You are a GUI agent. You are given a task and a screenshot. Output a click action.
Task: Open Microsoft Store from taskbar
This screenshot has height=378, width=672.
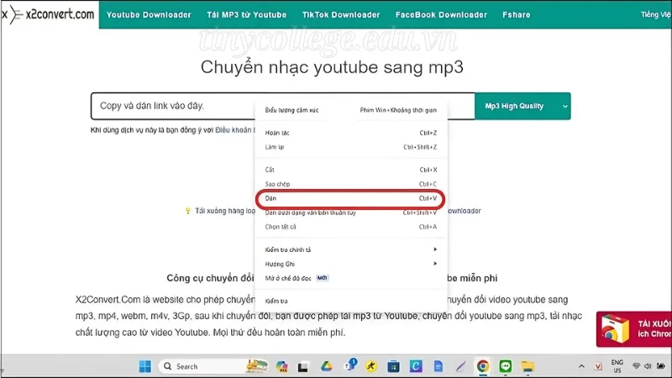click(x=393, y=366)
